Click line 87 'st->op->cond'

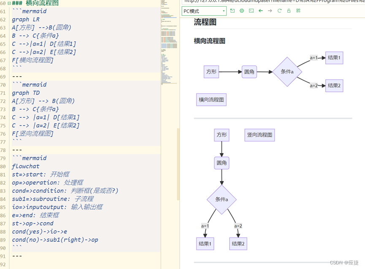[32, 223]
